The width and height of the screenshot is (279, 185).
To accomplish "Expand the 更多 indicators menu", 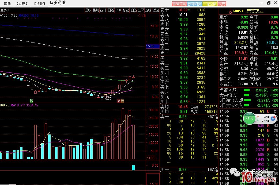I will point(5,10).
